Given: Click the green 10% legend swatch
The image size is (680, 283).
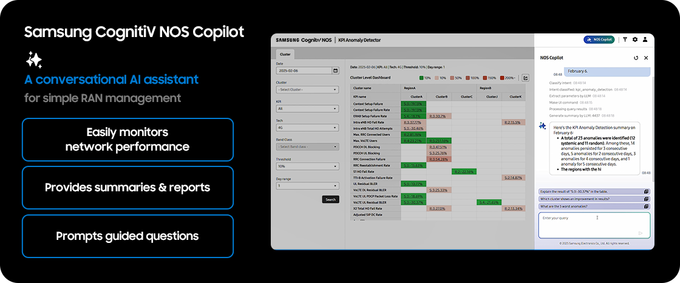Looking at the screenshot, I should 421,78.
